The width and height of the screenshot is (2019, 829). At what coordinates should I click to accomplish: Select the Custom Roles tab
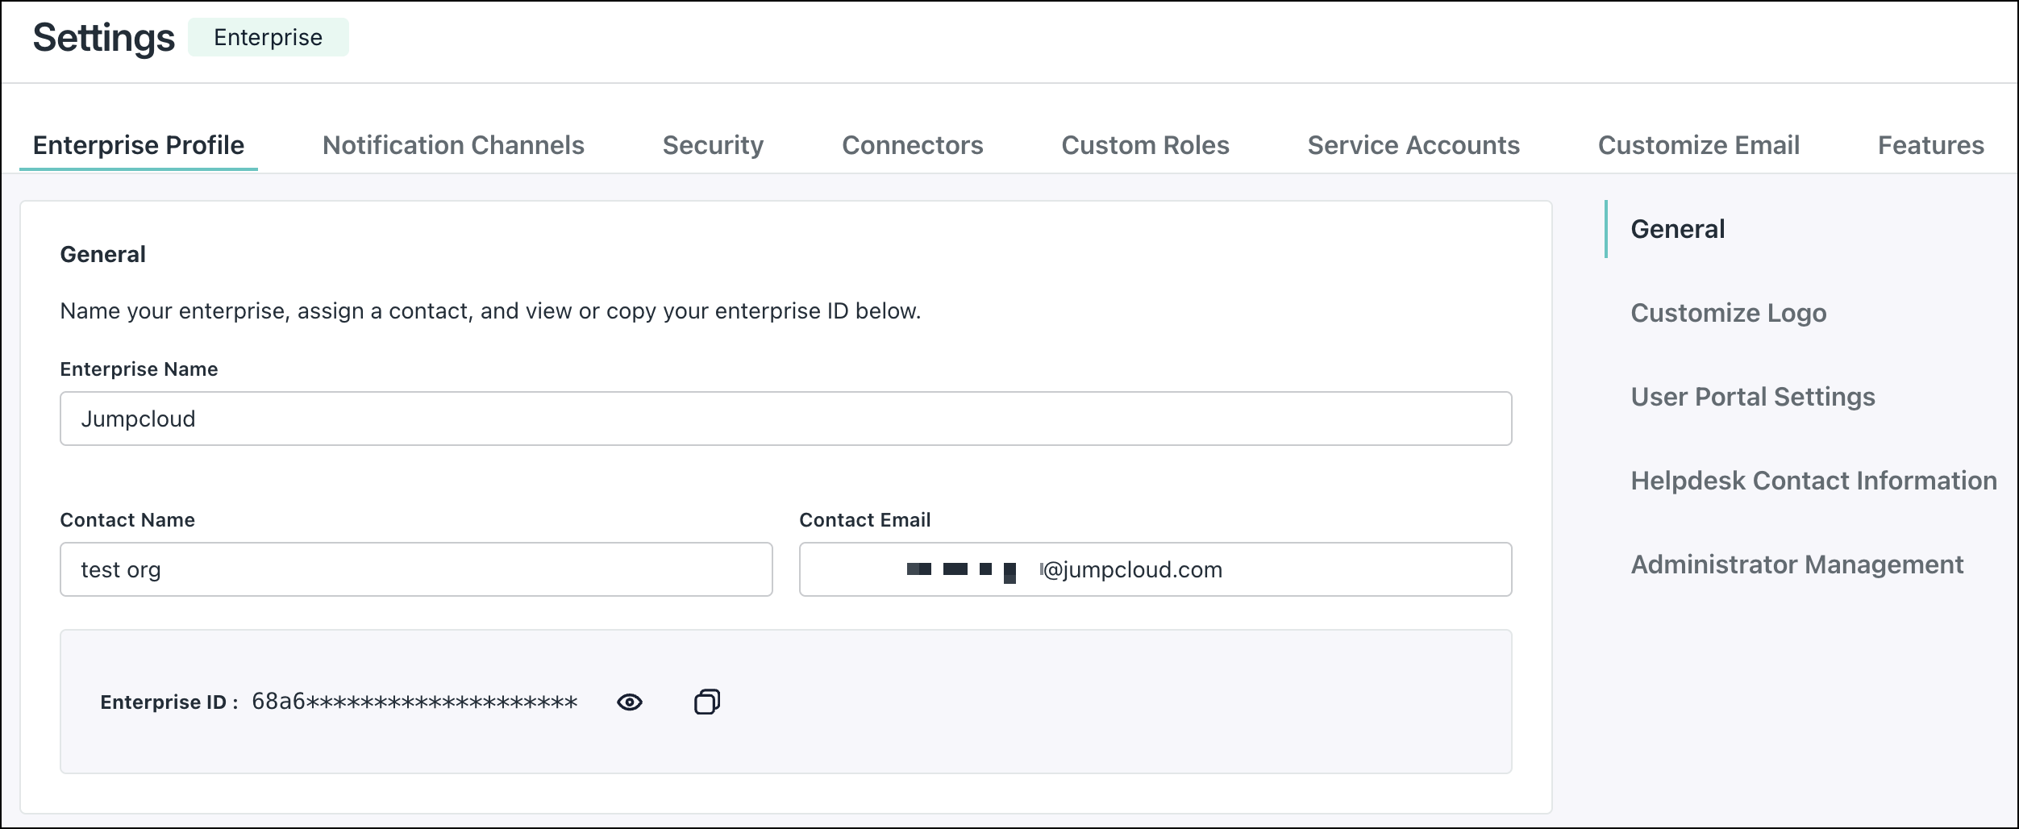click(x=1145, y=145)
